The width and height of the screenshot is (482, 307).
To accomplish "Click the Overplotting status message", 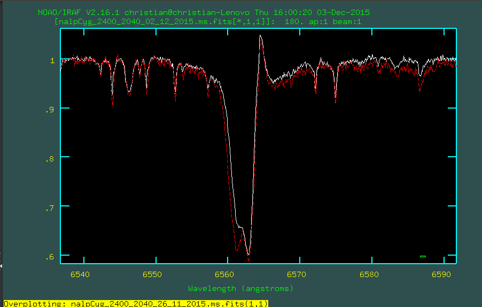I will click(x=136, y=304).
